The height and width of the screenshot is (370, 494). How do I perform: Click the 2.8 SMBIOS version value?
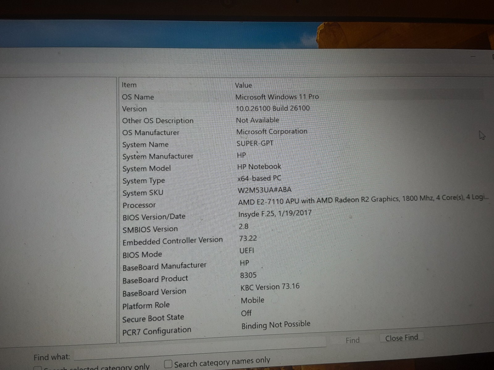[x=244, y=226]
